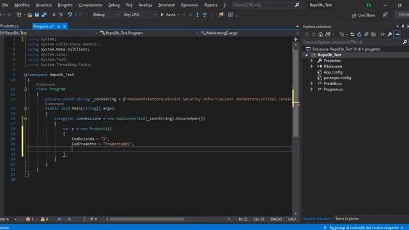Image resolution: width=409 pixels, height=230 pixels.
Task: Select App.config in Esplora soluzioni
Action: (333, 72)
